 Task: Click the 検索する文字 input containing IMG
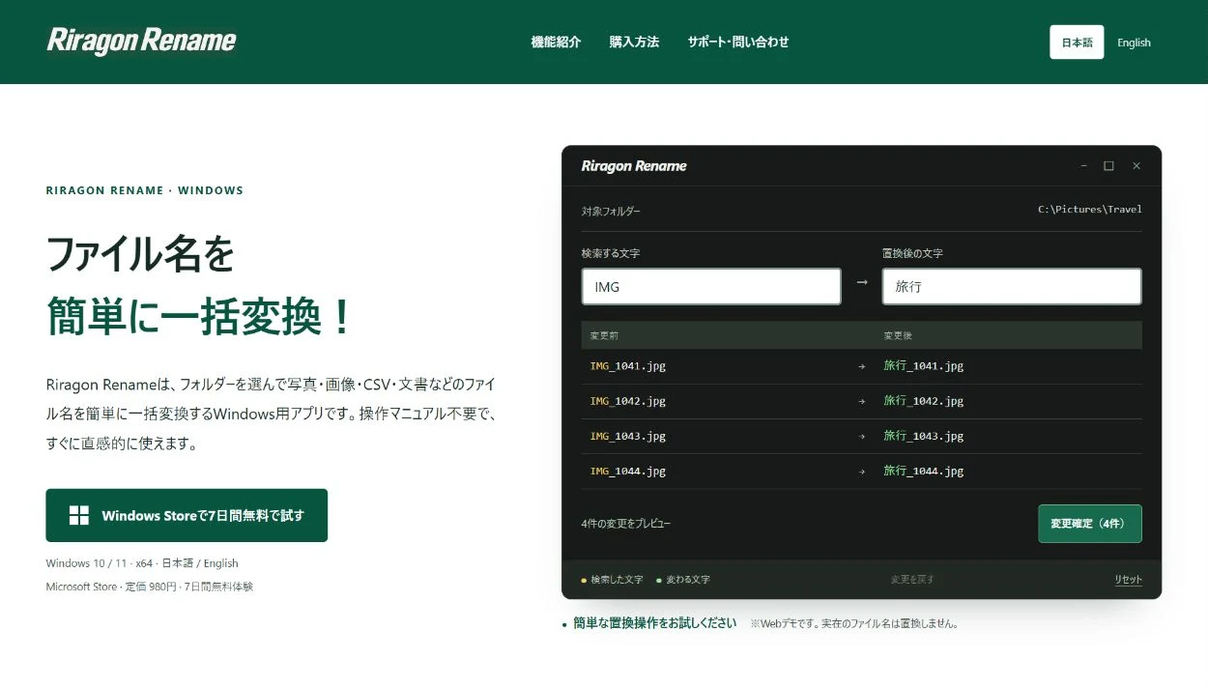click(711, 287)
